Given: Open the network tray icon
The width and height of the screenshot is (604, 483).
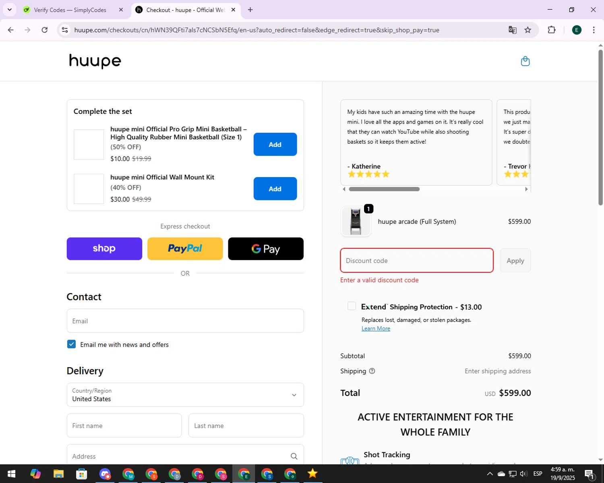Looking at the screenshot, I should click(x=512, y=474).
